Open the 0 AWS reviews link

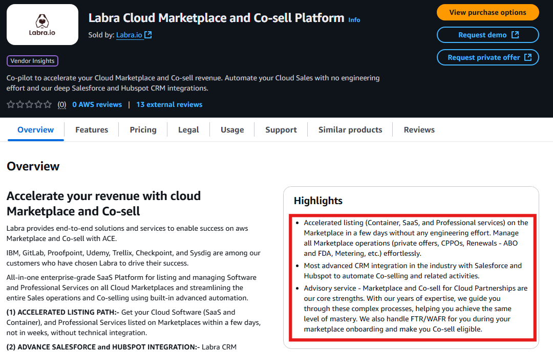coord(97,105)
